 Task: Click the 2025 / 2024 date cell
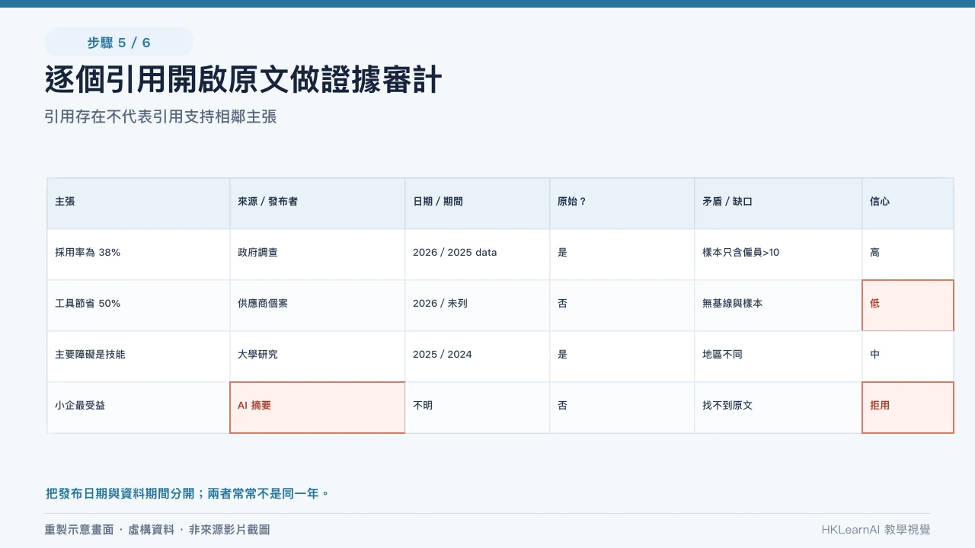(478, 355)
